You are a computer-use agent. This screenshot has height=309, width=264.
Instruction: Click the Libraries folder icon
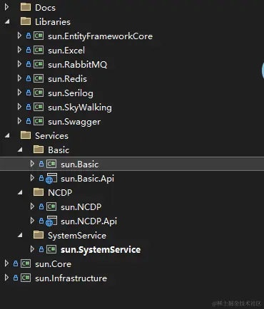[26, 21]
